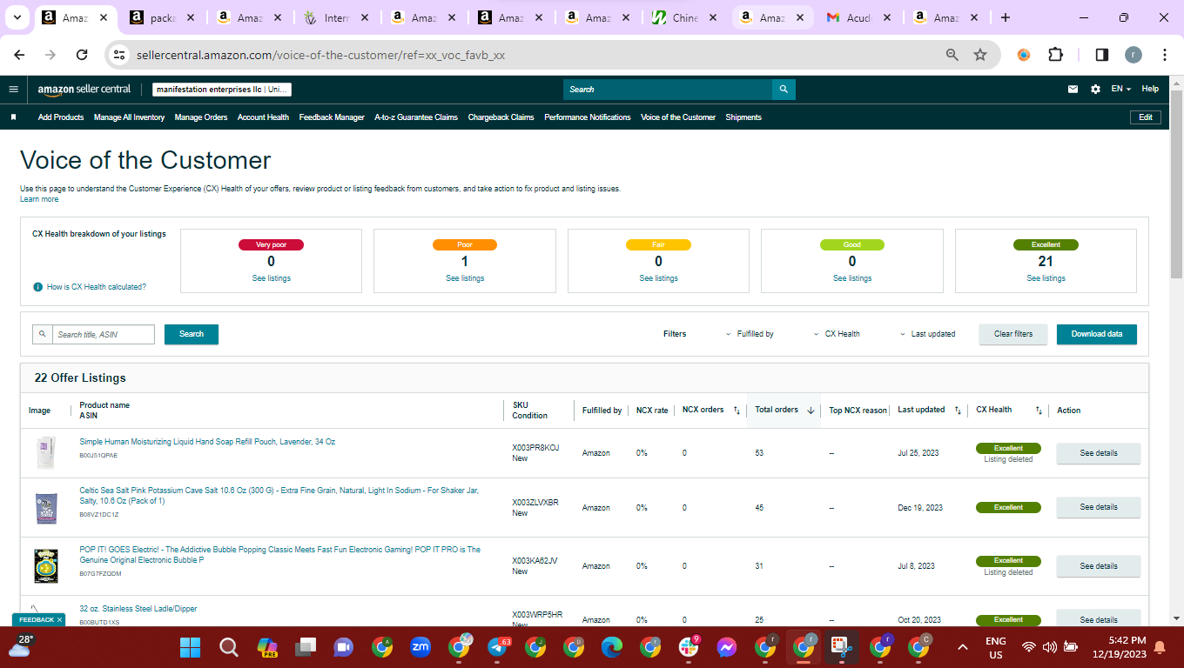See listings under the Excellent CX Health card
Image resolution: width=1184 pixels, height=668 pixels.
(1046, 278)
